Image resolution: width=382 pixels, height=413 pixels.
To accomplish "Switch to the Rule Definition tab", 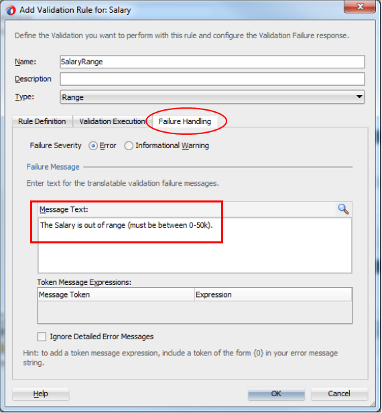I will 42,121.
